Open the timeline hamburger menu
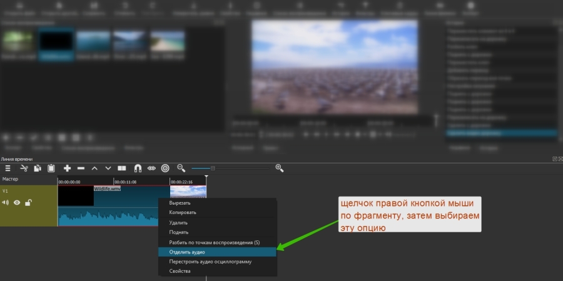The image size is (563, 281). [x=8, y=168]
